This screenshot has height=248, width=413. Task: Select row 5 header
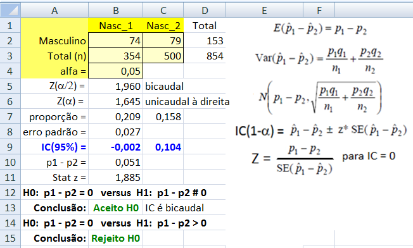point(10,86)
